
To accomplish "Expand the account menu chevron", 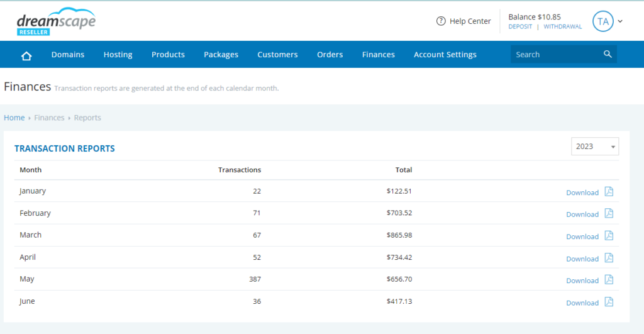I will (x=620, y=21).
